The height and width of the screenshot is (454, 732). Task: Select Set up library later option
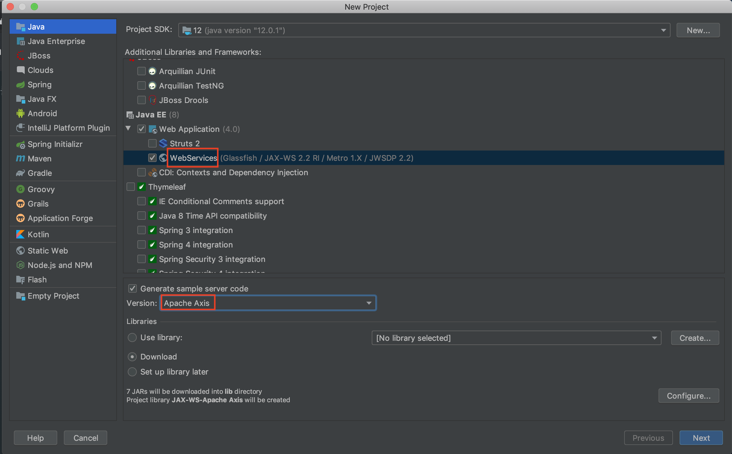132,372
